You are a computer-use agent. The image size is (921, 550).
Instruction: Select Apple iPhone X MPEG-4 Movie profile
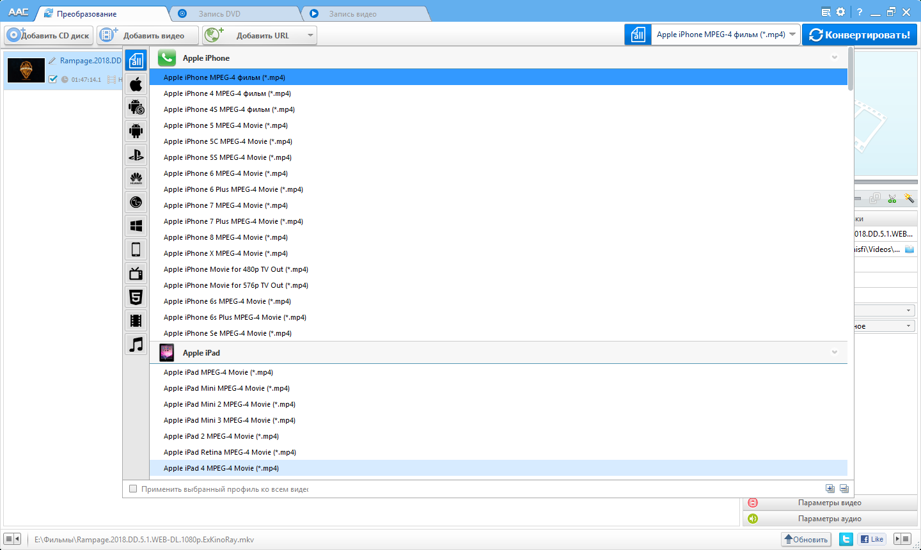tap(498, 253)
